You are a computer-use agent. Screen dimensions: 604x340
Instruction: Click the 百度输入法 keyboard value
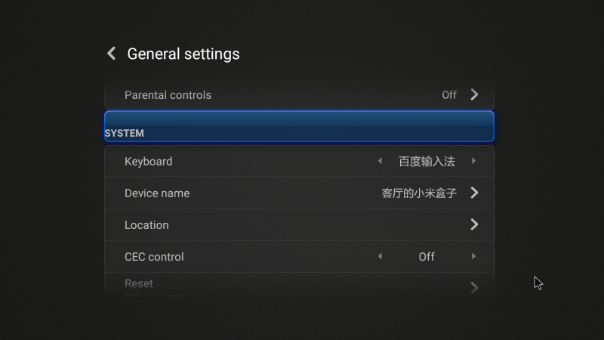[x=427, y=162]
